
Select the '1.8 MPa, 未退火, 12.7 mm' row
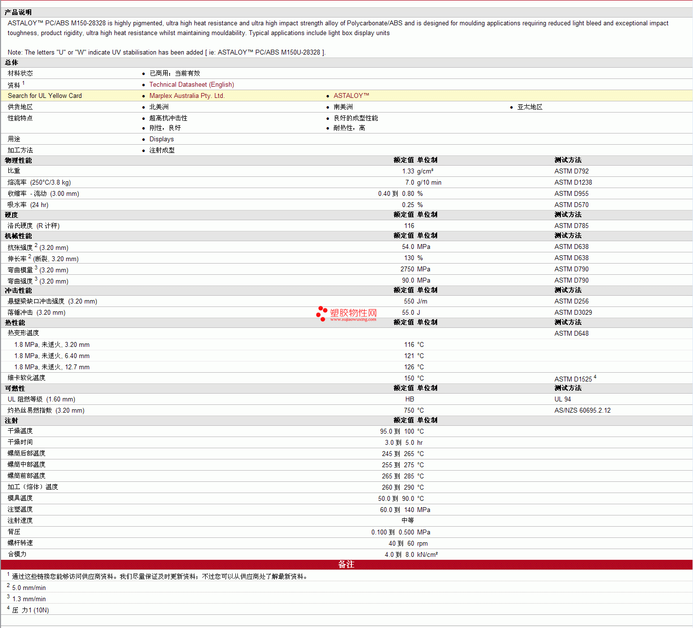pos(52,367)
